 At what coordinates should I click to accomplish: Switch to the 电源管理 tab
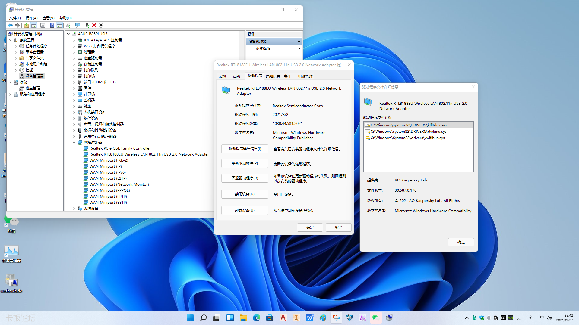point(305,76)
